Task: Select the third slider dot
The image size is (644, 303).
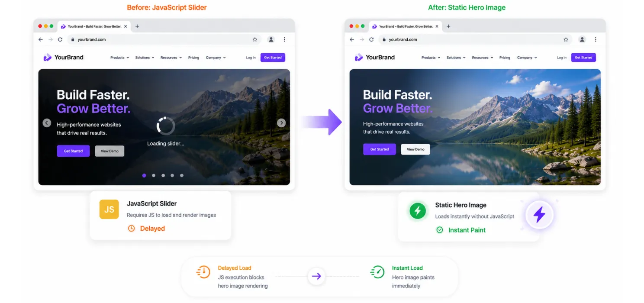Action: point(163,175)
